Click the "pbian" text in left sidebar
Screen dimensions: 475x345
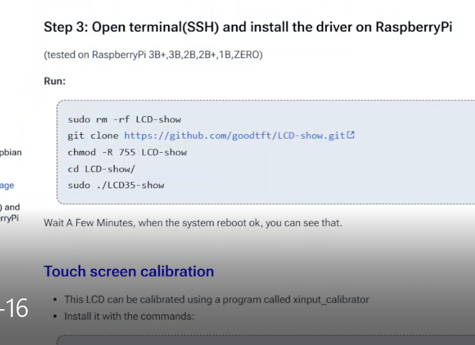tap(11, 152)
